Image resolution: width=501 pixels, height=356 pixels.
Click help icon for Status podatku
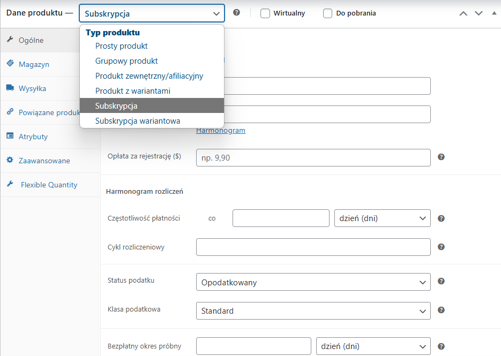441,281
